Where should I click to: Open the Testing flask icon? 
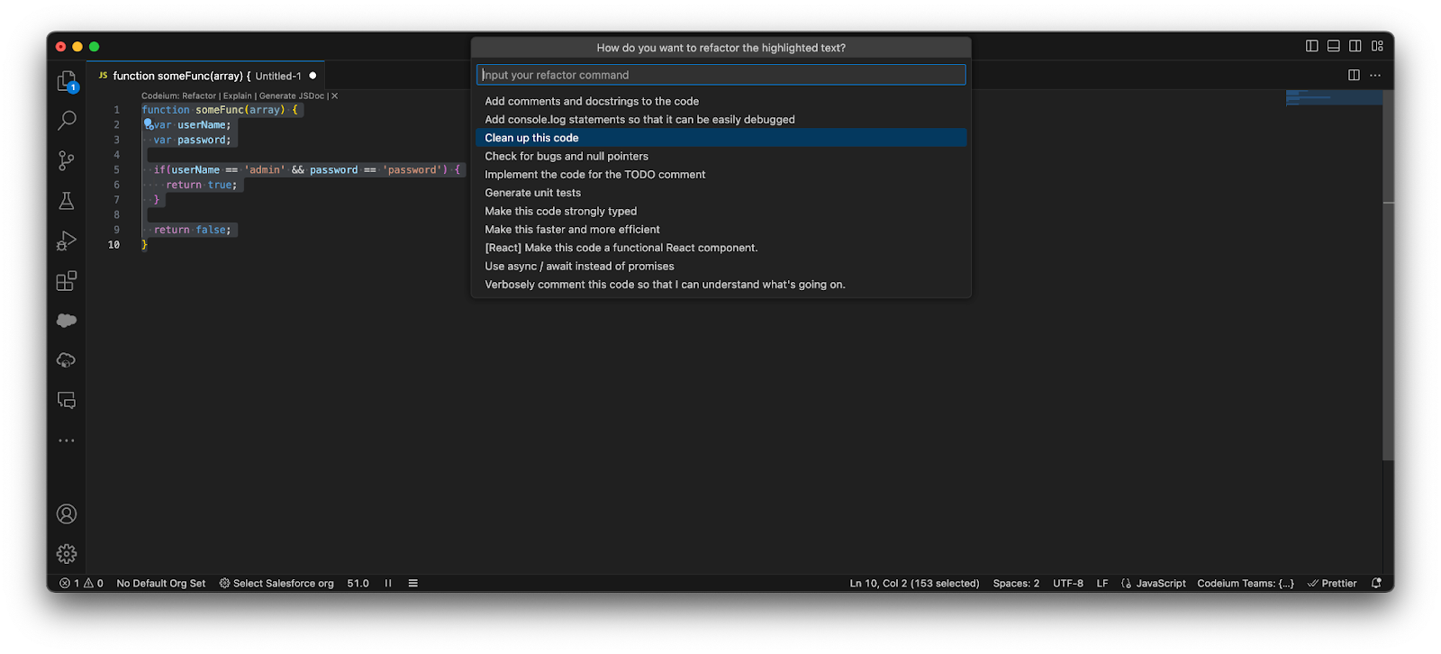67,201
